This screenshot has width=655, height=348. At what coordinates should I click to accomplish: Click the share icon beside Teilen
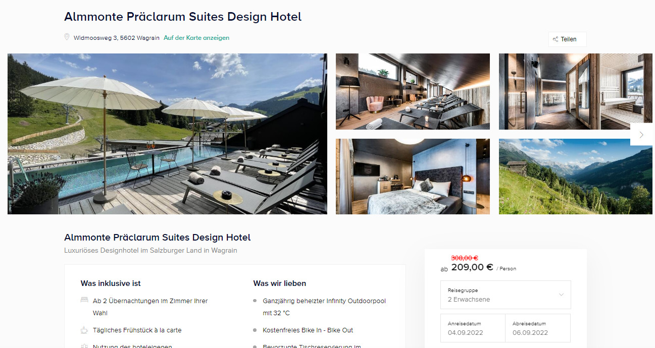click(x=556, y=39)
